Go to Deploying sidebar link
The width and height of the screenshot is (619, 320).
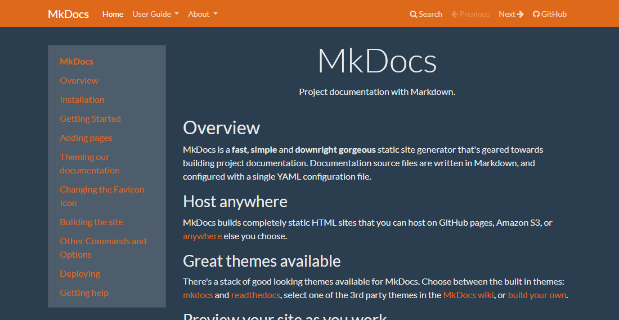coord(80,274)
